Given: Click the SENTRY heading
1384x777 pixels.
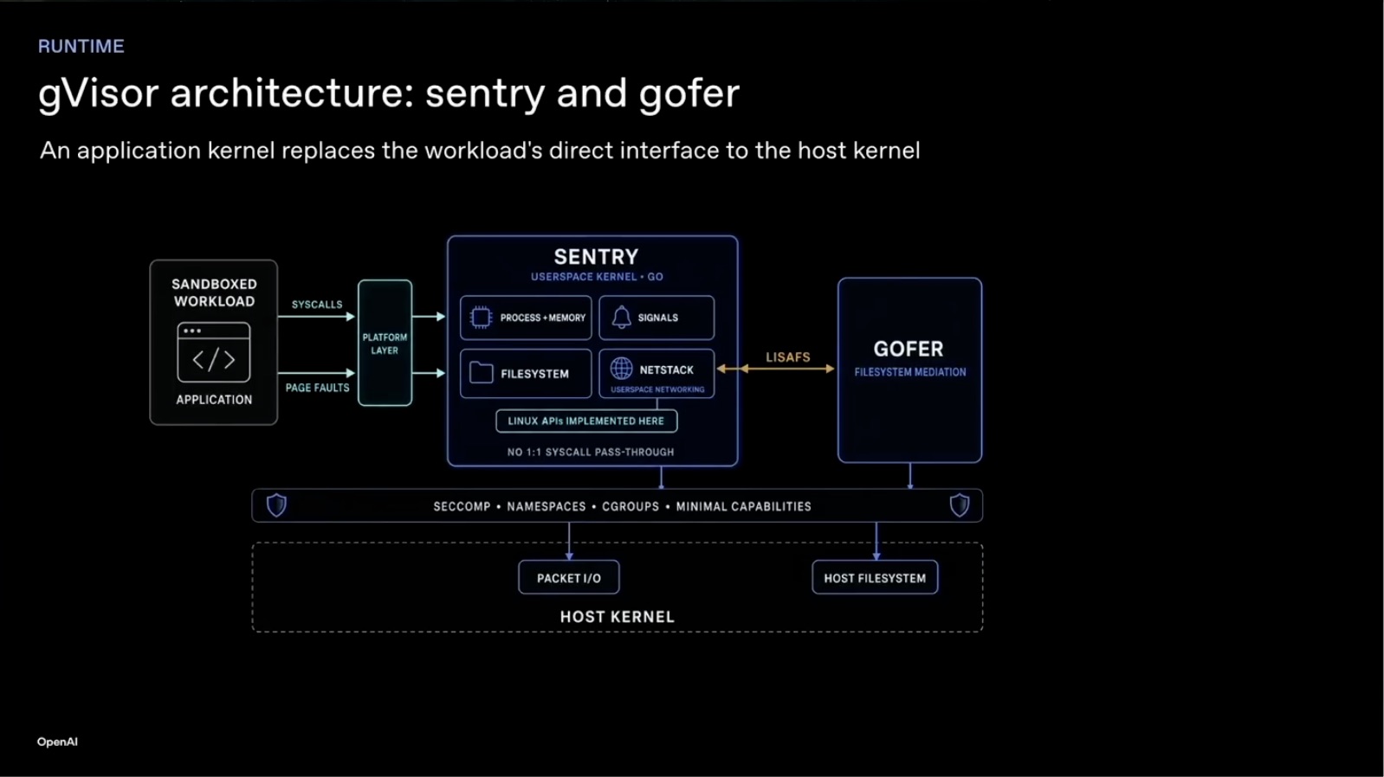Looking at the screenshot, I should (x=596, y=257).
